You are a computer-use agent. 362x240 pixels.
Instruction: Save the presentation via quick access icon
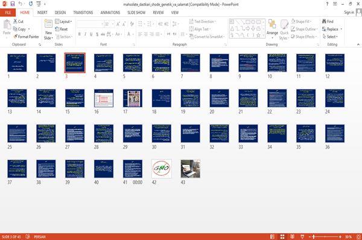[13, 4]
